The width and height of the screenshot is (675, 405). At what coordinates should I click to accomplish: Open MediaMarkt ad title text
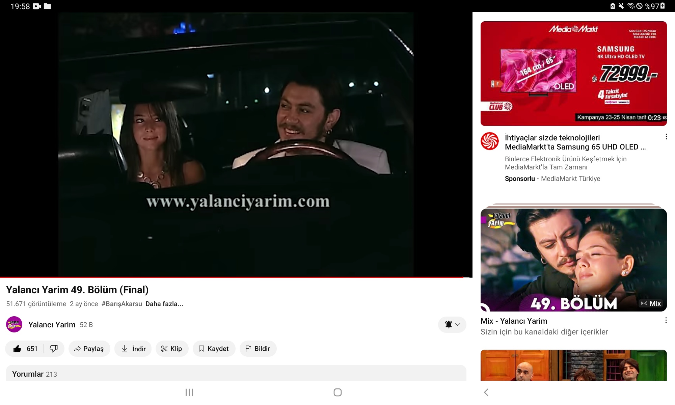pyautogui.click(x=575, y=142)
